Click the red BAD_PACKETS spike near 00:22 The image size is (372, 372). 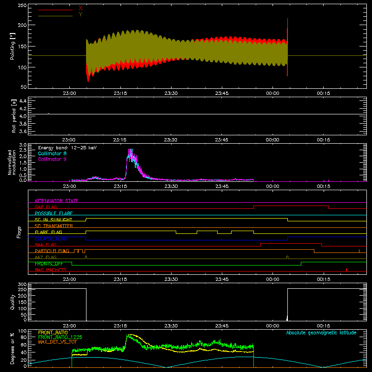[x=346, y=270]
